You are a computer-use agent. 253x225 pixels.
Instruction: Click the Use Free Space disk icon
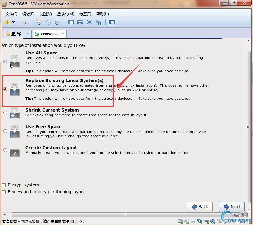coord(15,131)
